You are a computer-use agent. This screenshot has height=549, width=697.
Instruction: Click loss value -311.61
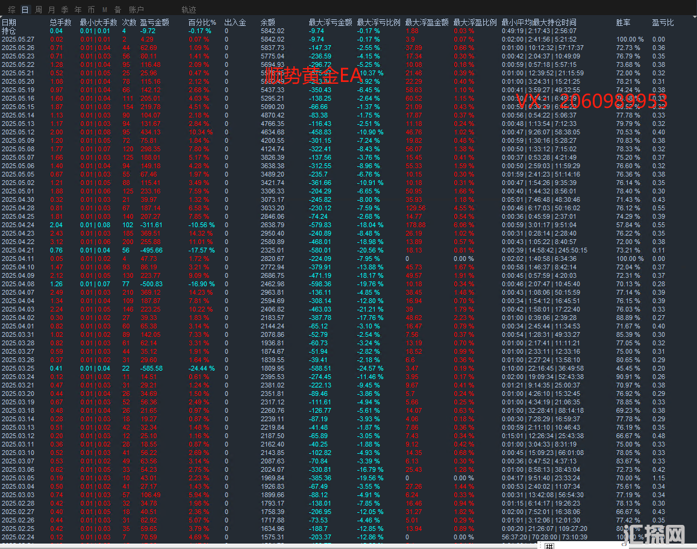click(x=151, y=225)
